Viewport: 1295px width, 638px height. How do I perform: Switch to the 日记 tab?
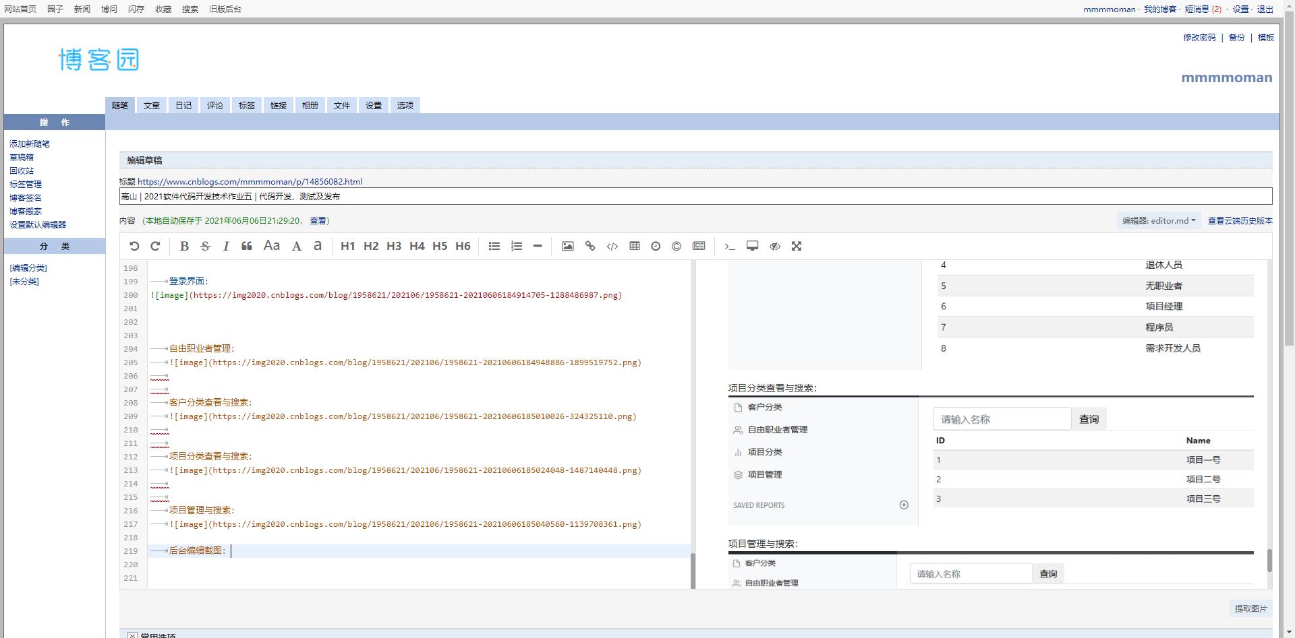pyautogui.click(x=183, y=105)
